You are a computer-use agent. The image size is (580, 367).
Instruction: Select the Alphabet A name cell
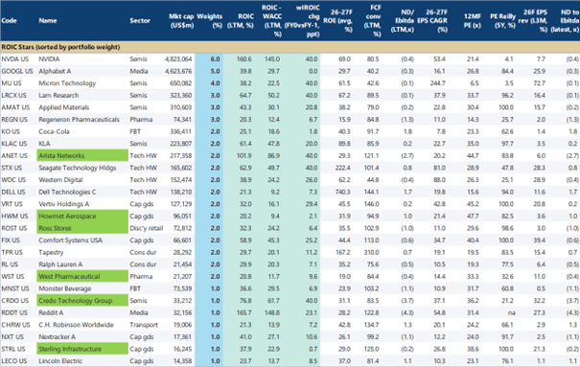(55, 71)
